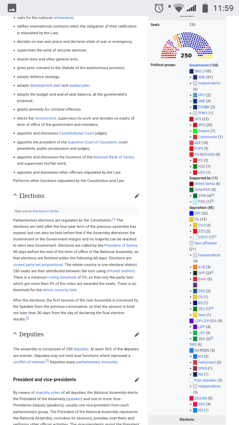Open the National Bank of Serbia link
Image resolution: width=239 pixels, height=425 pixels.
click(x=114, y=157)
